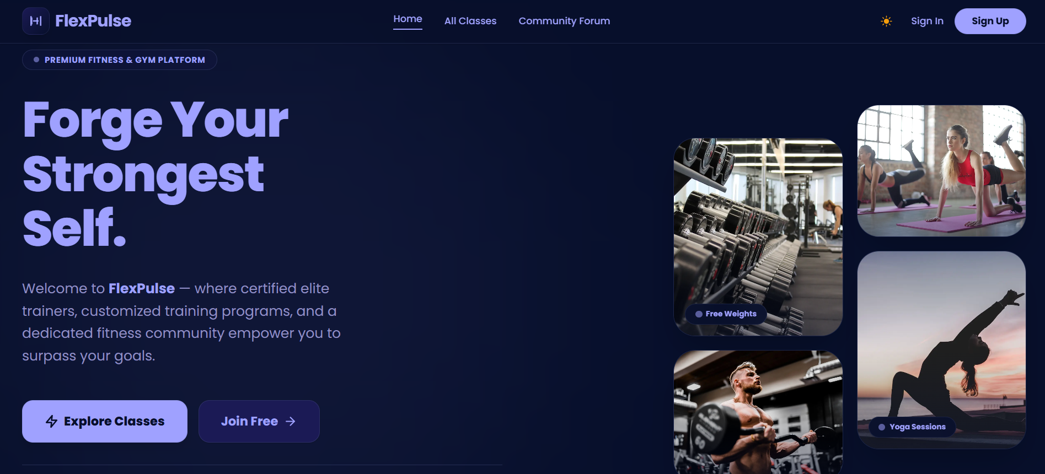Toggle light mode with the sun icon
Viewport: 1045px width, 474px height.
click(886, 21)
